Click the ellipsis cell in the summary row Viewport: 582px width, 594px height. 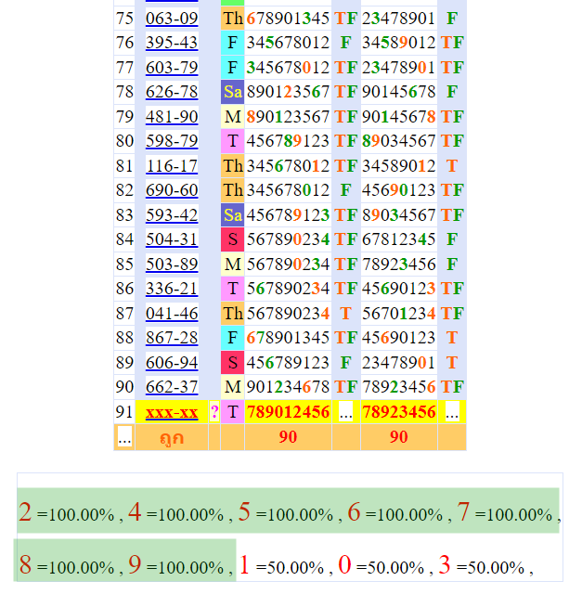click(124, 437)
